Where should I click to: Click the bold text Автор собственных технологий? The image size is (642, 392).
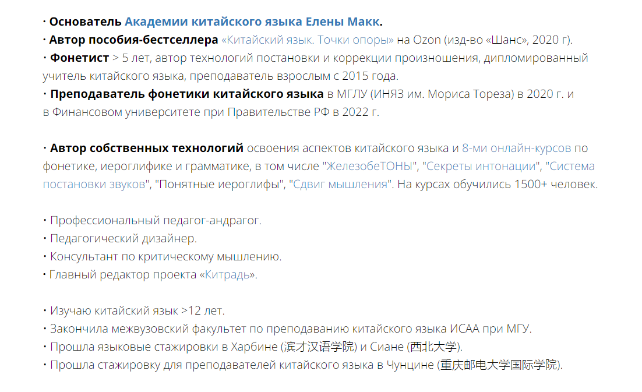pos(146,149)
